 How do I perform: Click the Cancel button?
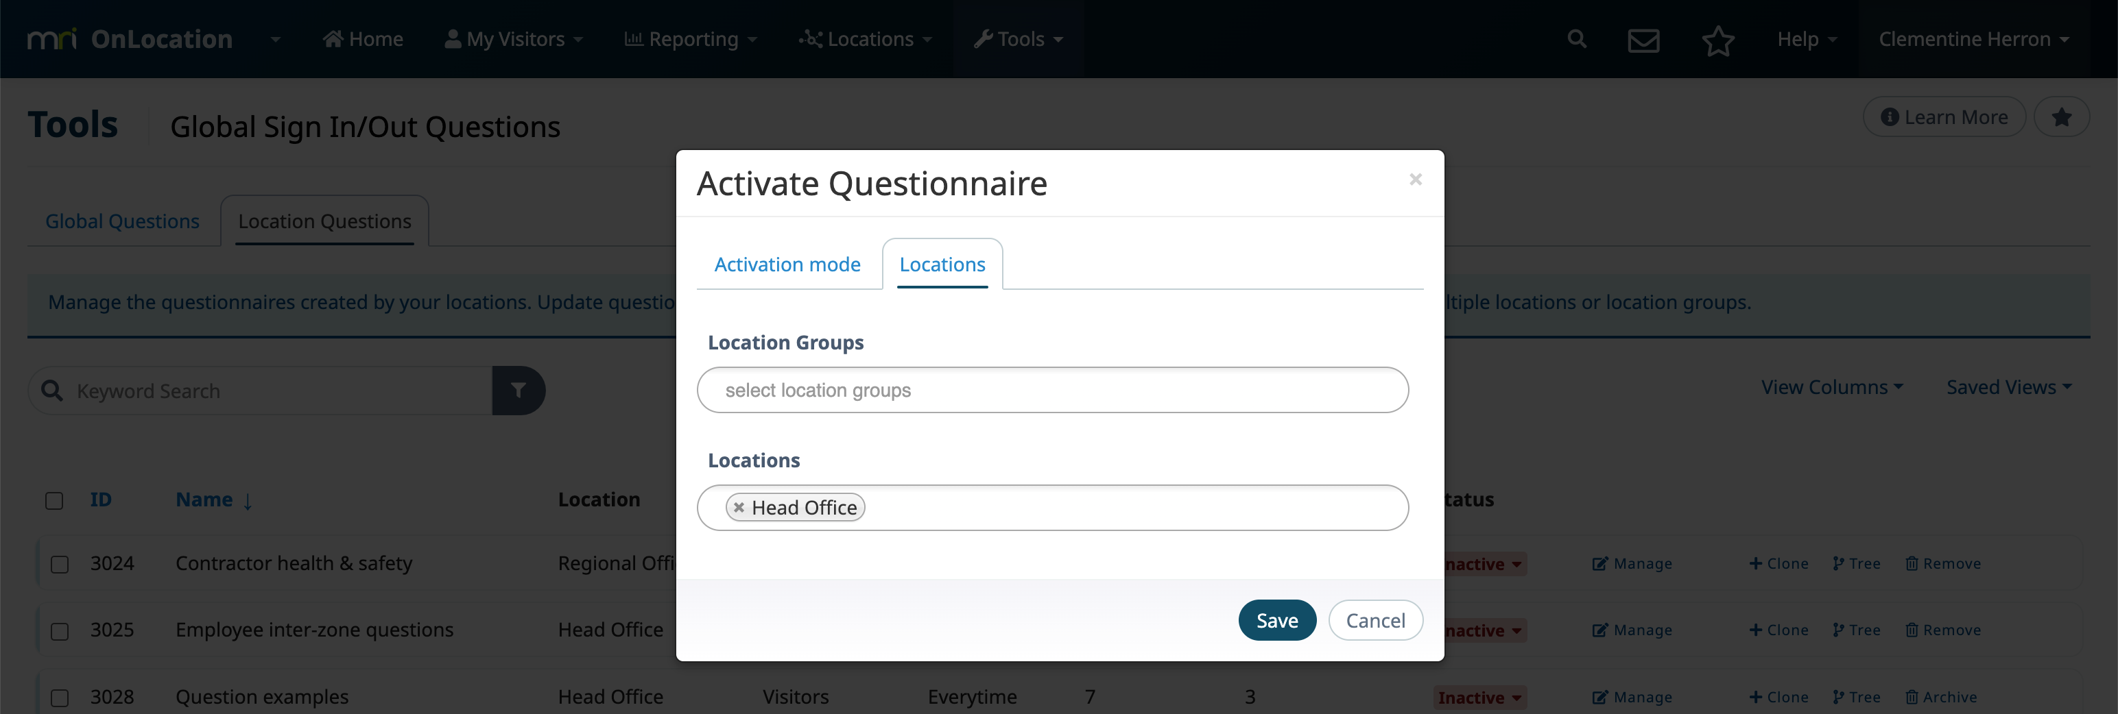[x=1376, y=620]
